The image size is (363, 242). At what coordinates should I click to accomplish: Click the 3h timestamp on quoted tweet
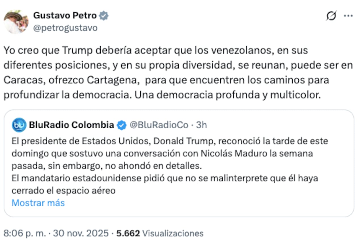[x=202, y=125]
